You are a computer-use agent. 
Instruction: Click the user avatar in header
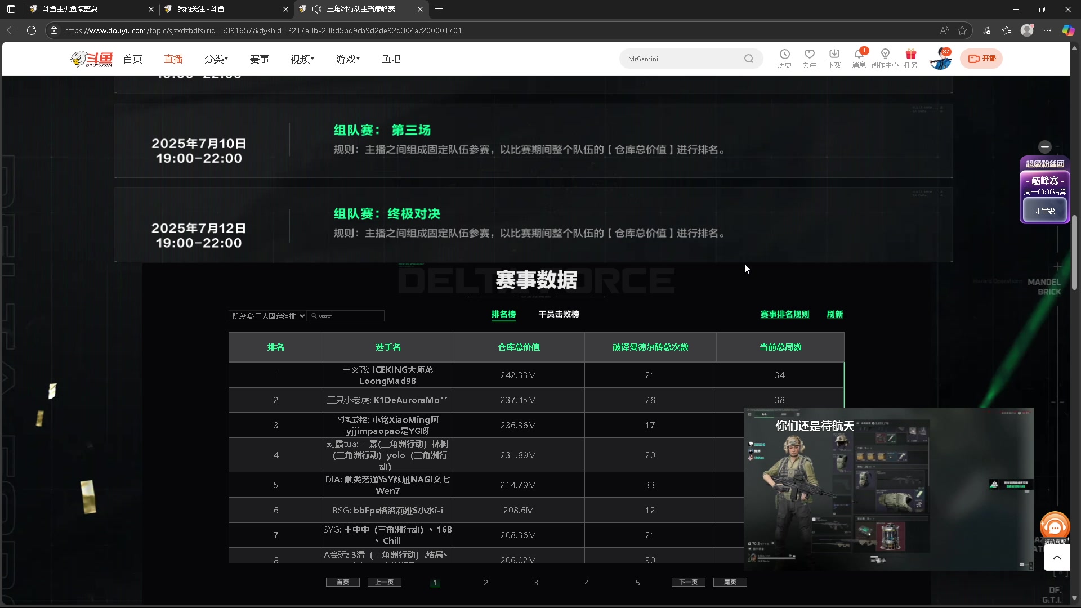coord(940,59)
